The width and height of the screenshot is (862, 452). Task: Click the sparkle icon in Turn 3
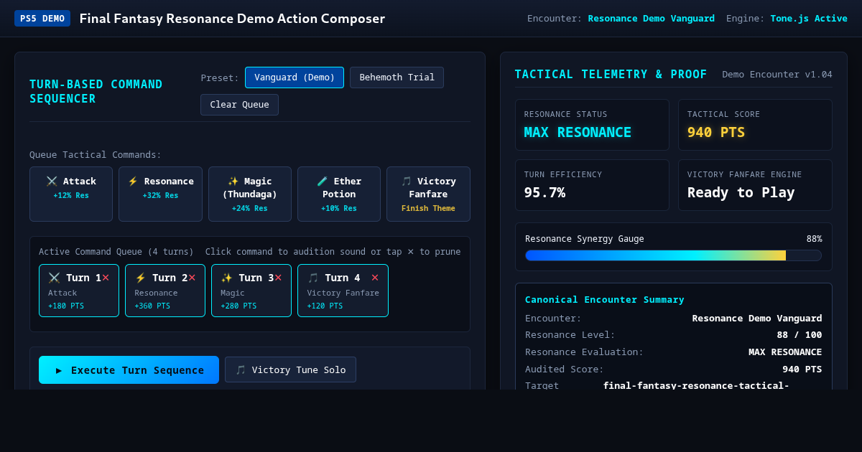tap(226, 278)
